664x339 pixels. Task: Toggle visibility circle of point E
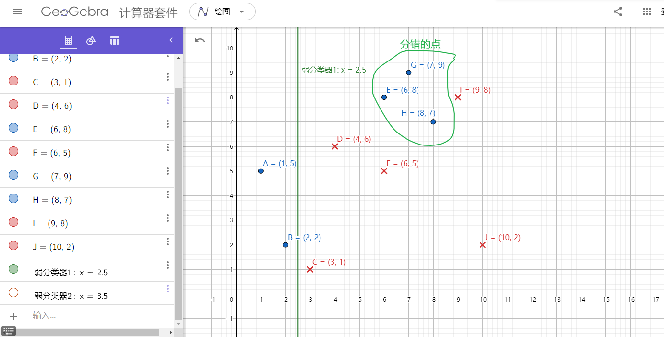13,128
